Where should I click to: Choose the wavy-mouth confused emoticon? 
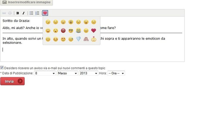click(x=78, y=22)
